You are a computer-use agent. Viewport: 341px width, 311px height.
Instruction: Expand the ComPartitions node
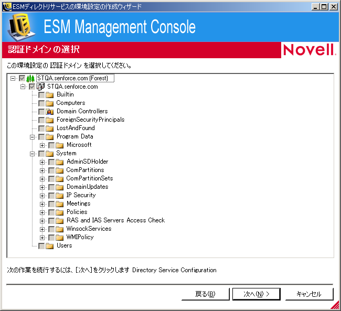click(42, 170)
